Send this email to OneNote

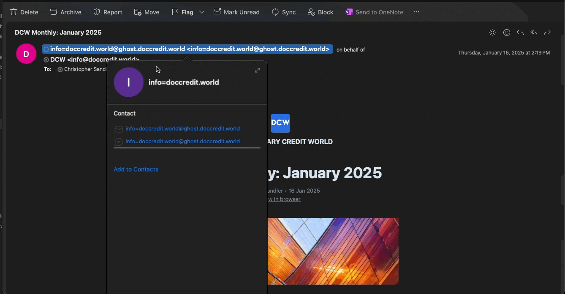(374, 12)
